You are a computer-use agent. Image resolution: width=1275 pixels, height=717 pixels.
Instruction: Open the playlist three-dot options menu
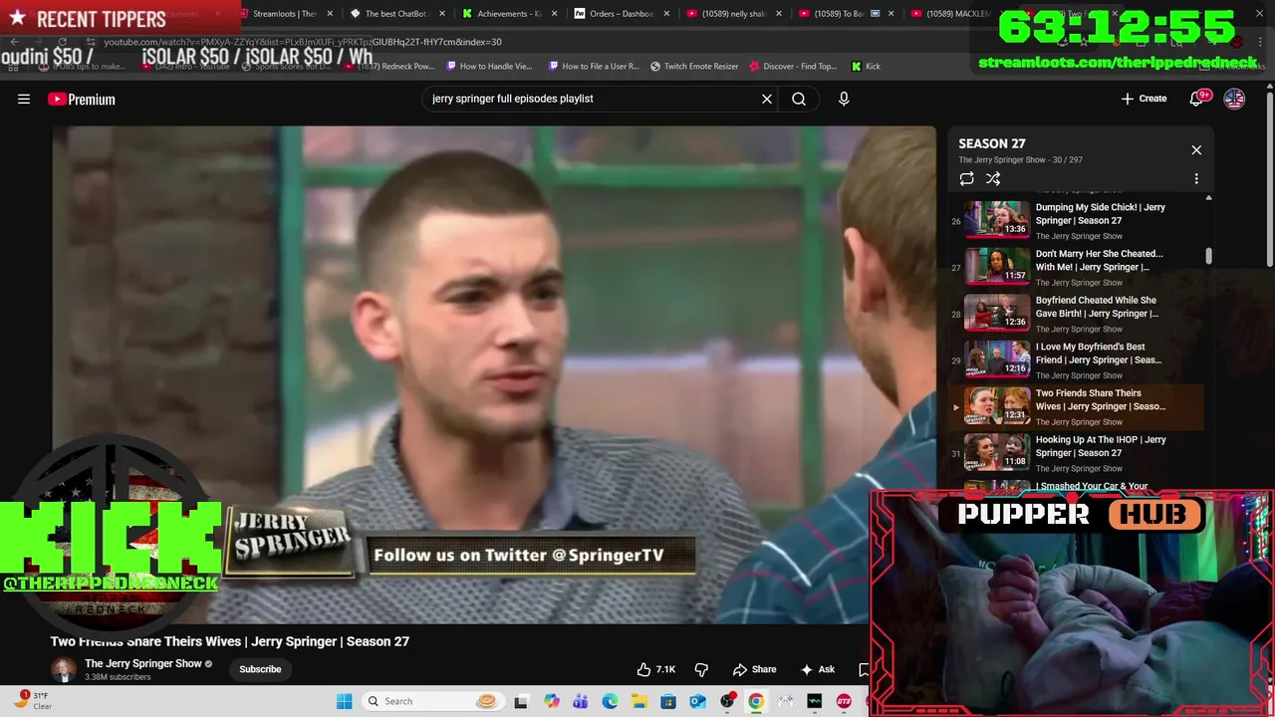[x=1196, y=179]
